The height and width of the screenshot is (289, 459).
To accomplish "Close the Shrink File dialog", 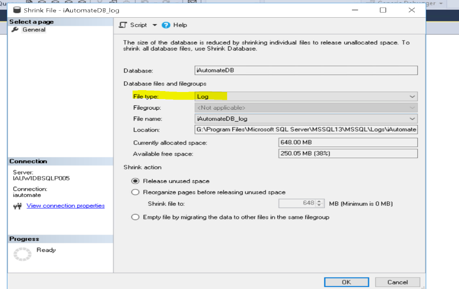I will pyautogui.click(x=412, y=10).
